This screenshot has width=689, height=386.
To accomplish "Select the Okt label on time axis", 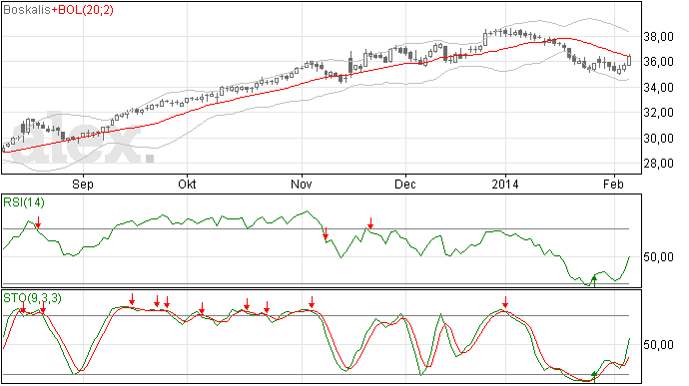I will [x=187, y=184].
